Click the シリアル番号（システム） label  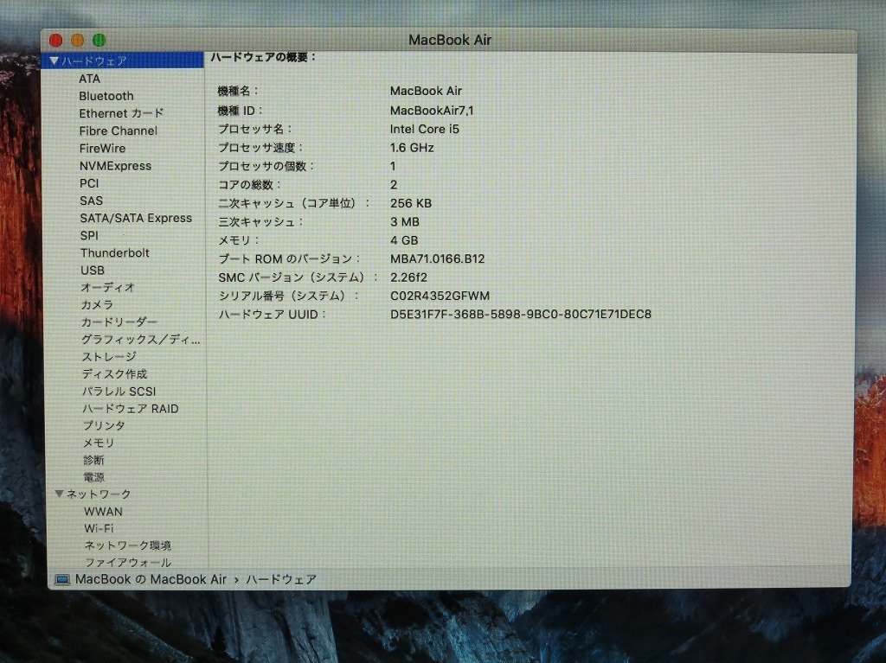[x=289, y=296]
